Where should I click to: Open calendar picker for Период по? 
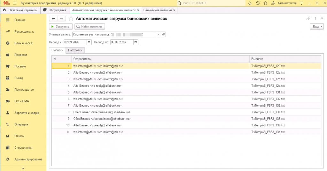(x=136, y=42)
